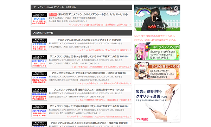The height and width of the screenshot is (127, 211).
Task: Click the アニメファンなら誰でも投票可能です link
Action: coord(100,25)
